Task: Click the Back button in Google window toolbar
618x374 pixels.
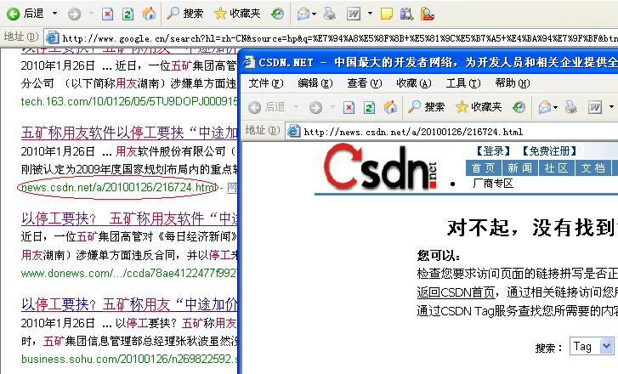Action: click(x=26, y=14)
